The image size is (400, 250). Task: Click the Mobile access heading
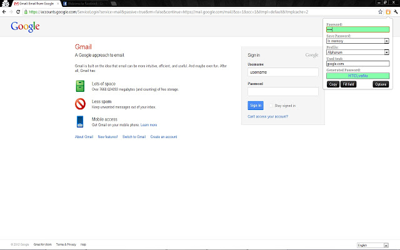point(104,119)
